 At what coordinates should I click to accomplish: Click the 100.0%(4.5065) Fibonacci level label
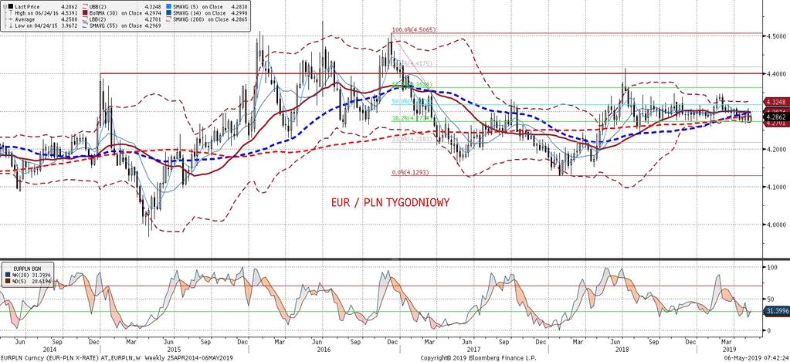coord(414,30)
